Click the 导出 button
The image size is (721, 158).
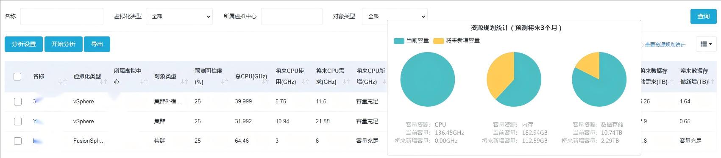tap(97, 44)
